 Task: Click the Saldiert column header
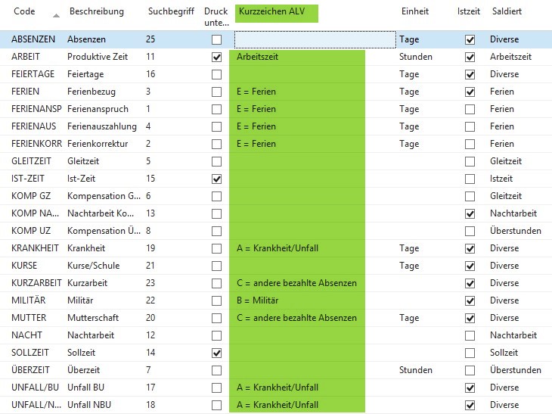click(x=507, y=12)
